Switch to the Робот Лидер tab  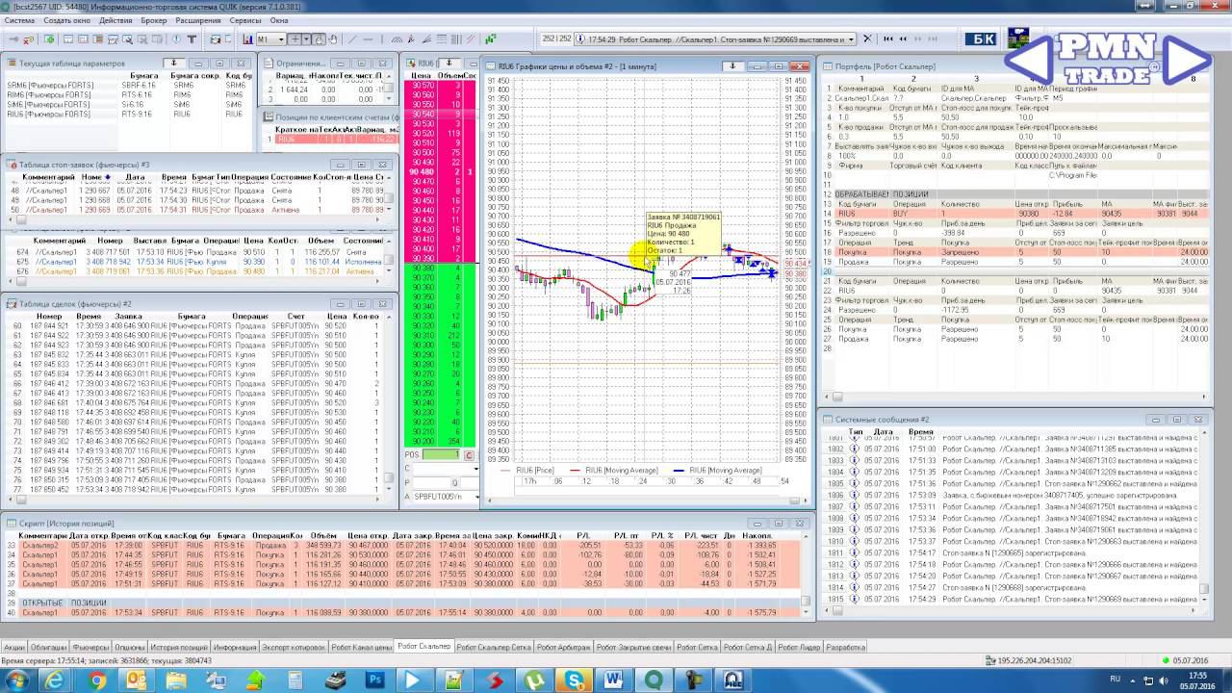tap(799, 648)
